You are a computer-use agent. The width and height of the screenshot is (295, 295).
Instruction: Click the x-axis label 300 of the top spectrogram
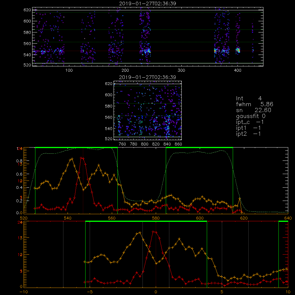(181, 71)
